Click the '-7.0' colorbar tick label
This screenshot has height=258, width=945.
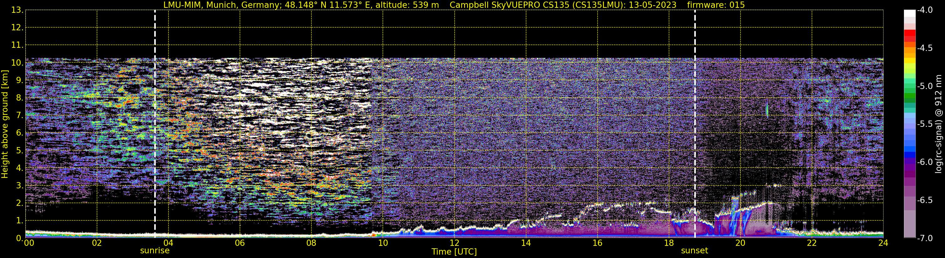(924, 238)
